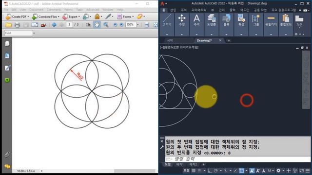Toggle drawing grid display in AutoCAD status bar
The height and width of the screenshot is (175, 312).
click(x=194, y=171)
